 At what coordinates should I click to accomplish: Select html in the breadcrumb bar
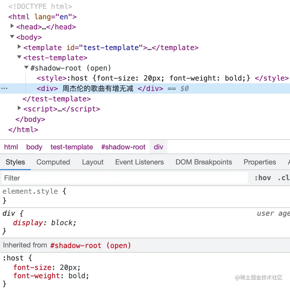[11, 147]
